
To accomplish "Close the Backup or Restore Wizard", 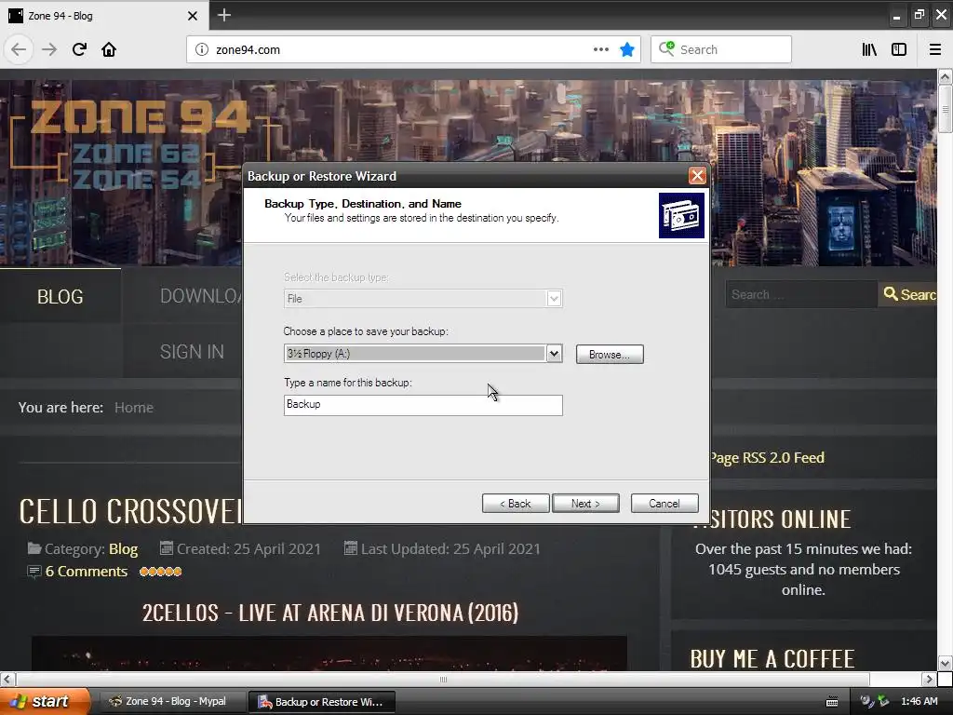I will [x=697, y=176].
